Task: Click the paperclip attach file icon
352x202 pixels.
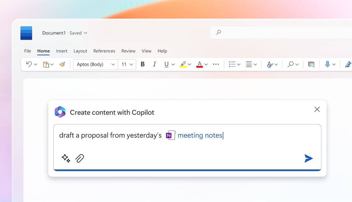Action: coord(80,158)
